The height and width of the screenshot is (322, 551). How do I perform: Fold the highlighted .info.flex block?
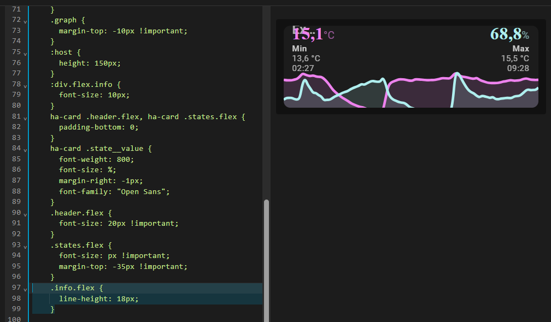[x=25, y=289]
